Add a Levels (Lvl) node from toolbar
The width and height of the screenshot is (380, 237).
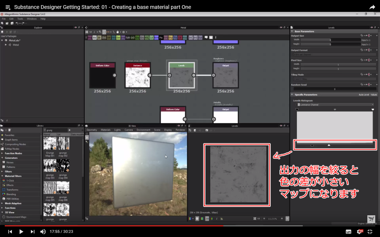click(x=152, y=38)
